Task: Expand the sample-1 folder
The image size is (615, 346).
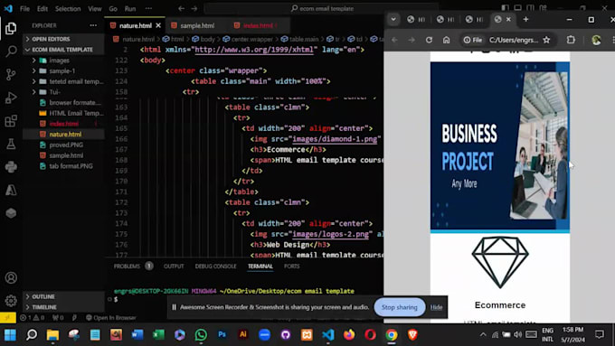Action: [x=62, y=71]
